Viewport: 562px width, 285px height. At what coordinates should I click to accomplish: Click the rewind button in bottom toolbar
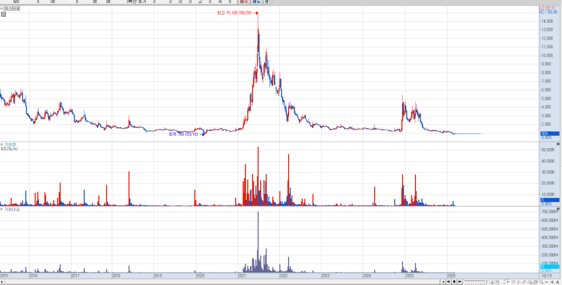tap(449, 282)
